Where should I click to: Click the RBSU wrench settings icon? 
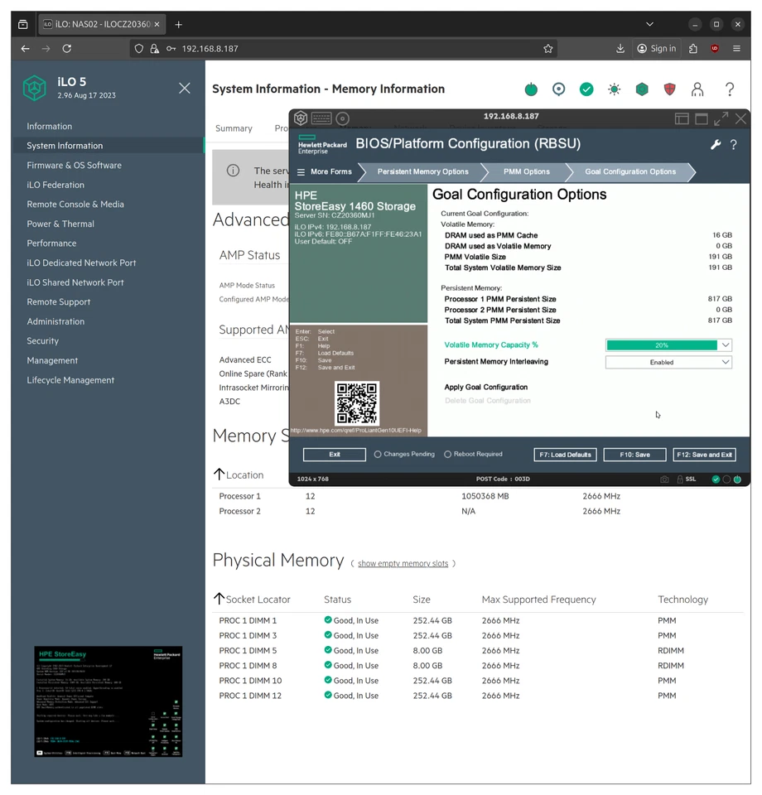716,145
